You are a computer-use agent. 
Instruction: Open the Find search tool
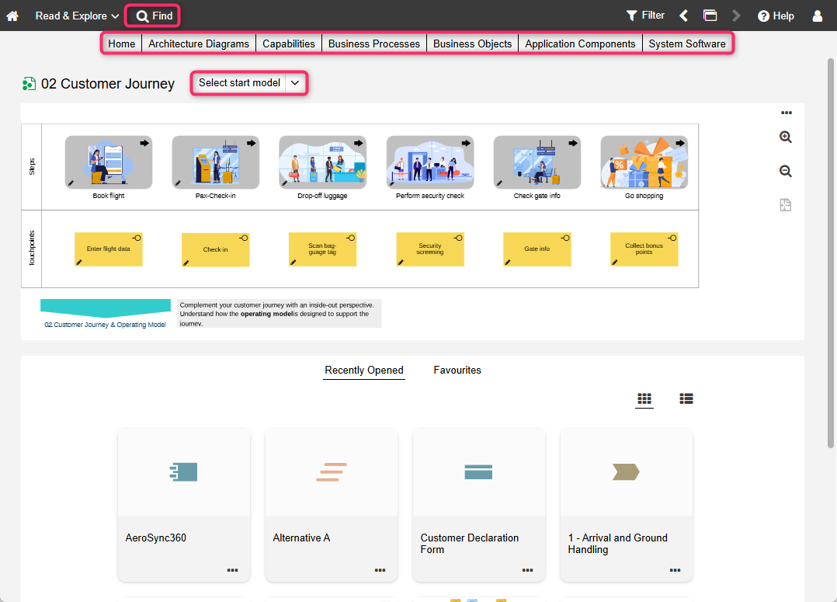point(154,16)
